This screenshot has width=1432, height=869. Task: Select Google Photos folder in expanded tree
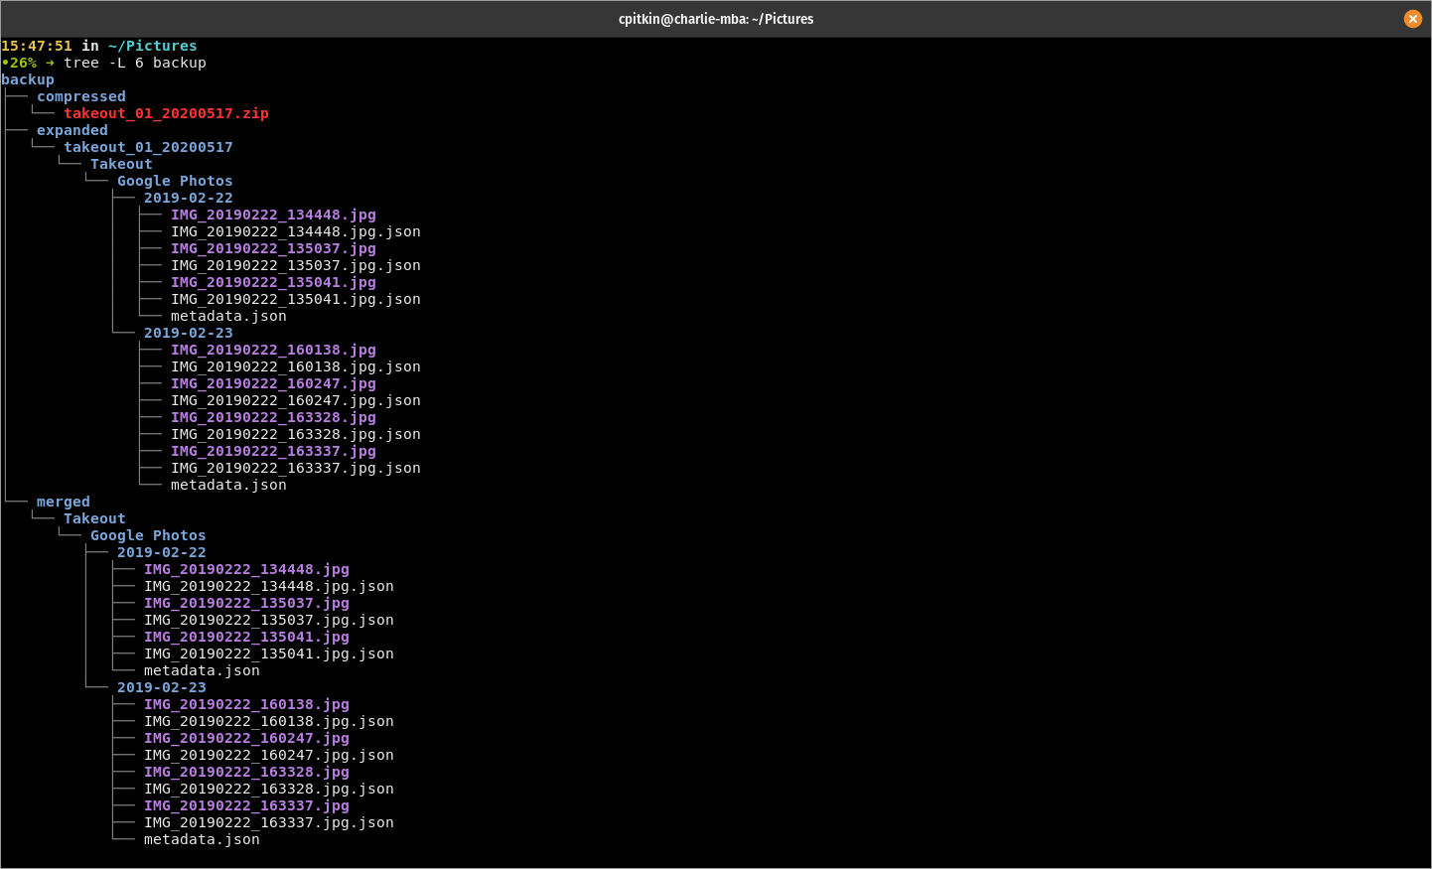pyautogui.click(x=175, y=181)
